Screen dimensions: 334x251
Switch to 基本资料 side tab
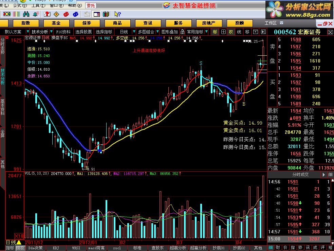point(2,107)
